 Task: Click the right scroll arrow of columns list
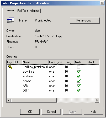[97, 100]
